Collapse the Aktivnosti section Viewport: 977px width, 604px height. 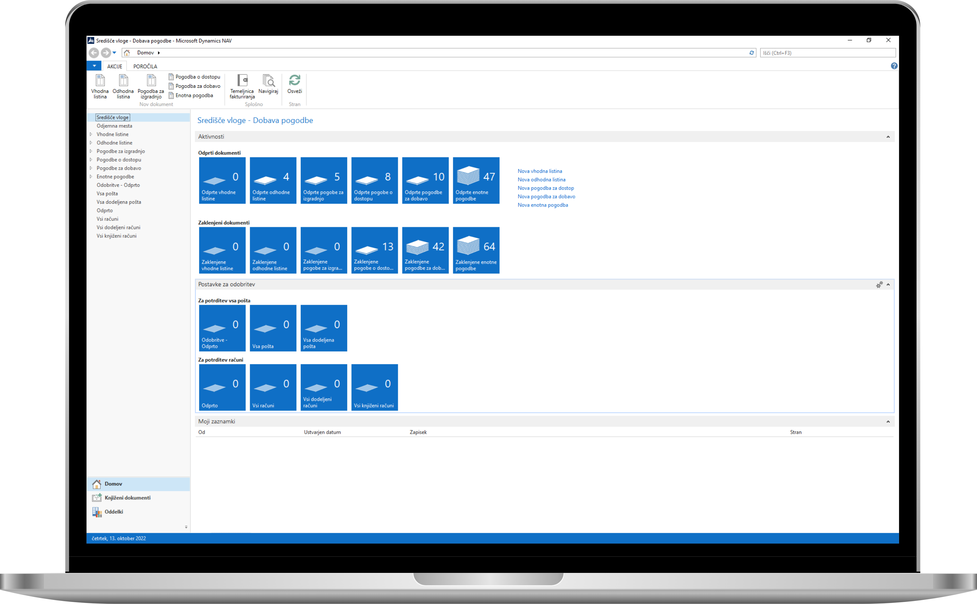888,137
